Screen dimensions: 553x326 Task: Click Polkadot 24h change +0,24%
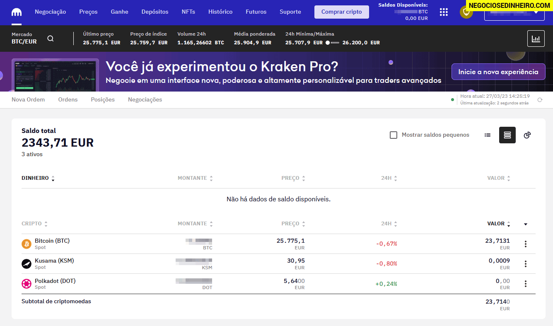click(386, 284)
